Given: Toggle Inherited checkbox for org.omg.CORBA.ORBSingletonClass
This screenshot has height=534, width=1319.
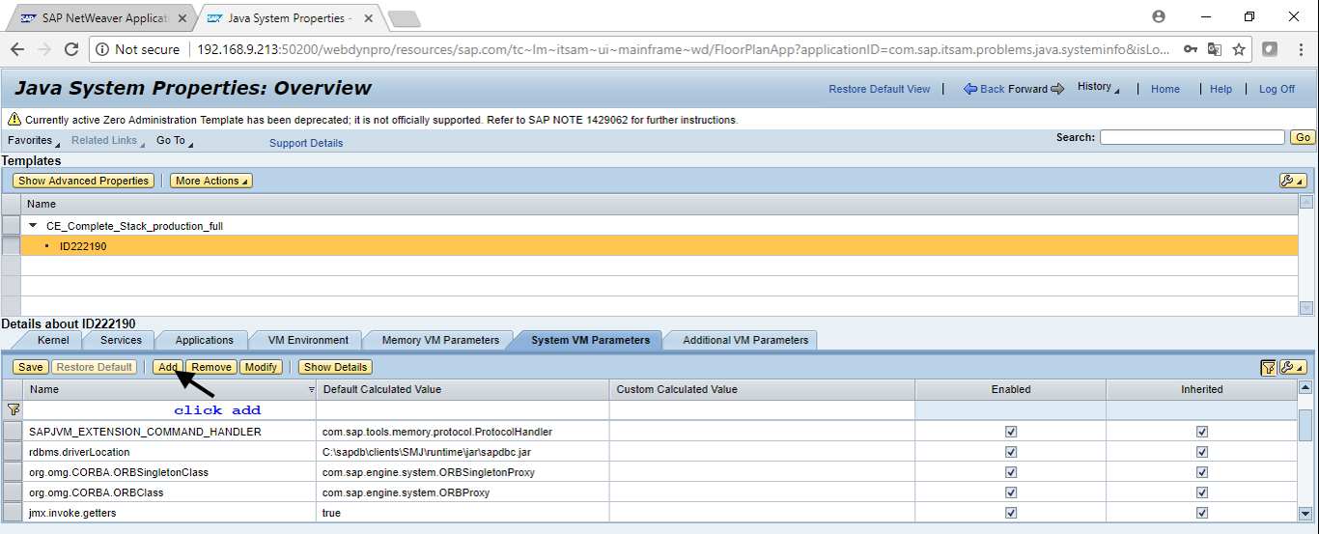Looking at the screenshot, I should tap(1202, 472).
